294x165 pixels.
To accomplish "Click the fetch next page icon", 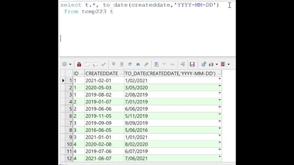I will pyautogui.click(x=113, y=64).
